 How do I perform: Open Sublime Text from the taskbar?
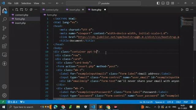tap(100, 107)
